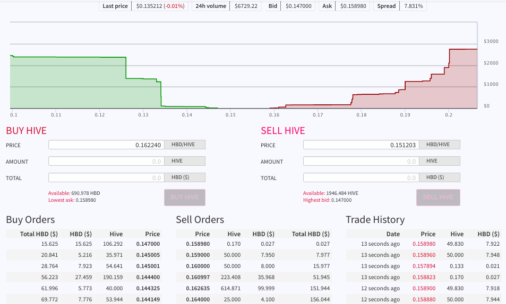Click the Ask value $0.158980
The image size is (506, 304).
[x=353, y=6]
